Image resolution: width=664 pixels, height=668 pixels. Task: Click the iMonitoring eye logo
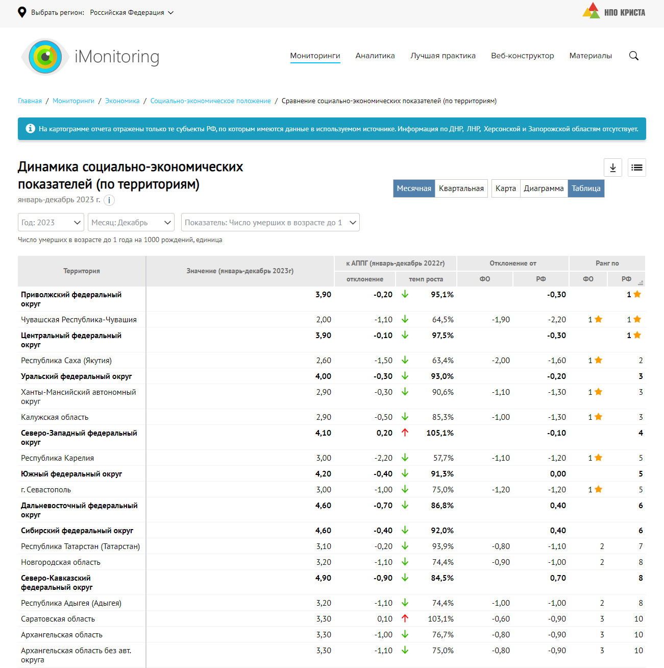click(45, 57)
